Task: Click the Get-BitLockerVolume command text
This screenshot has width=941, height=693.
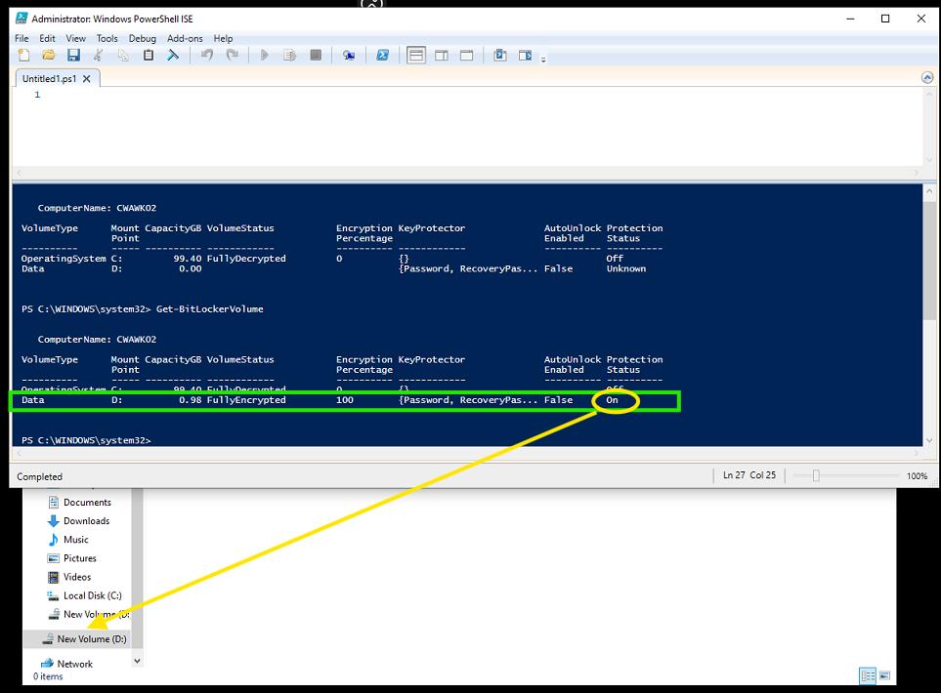Action: tap(209, 309)
